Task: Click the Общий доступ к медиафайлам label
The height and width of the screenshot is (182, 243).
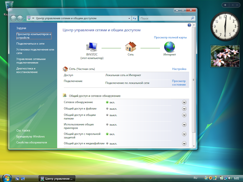Action: 84,144
